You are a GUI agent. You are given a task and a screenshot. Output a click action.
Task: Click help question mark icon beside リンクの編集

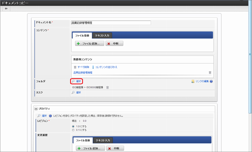coord(211,81)
